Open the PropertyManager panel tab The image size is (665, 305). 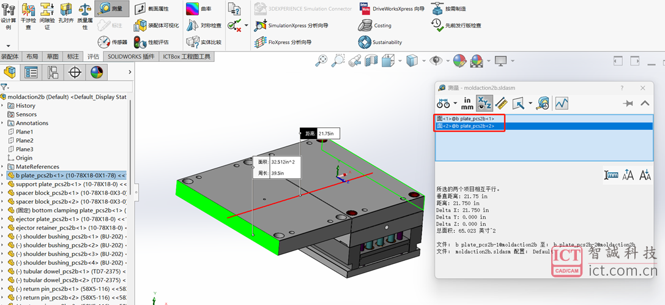(31, 72)
